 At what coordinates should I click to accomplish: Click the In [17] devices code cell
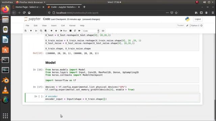[122, 88]
